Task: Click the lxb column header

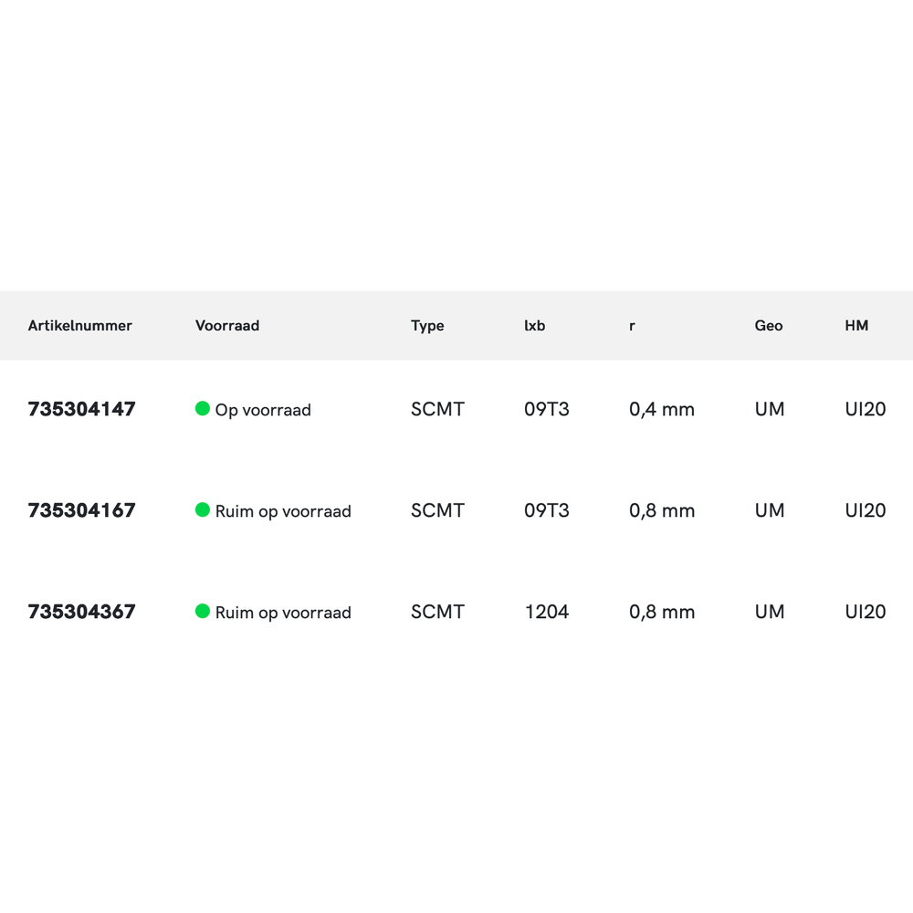Action: 535,326
